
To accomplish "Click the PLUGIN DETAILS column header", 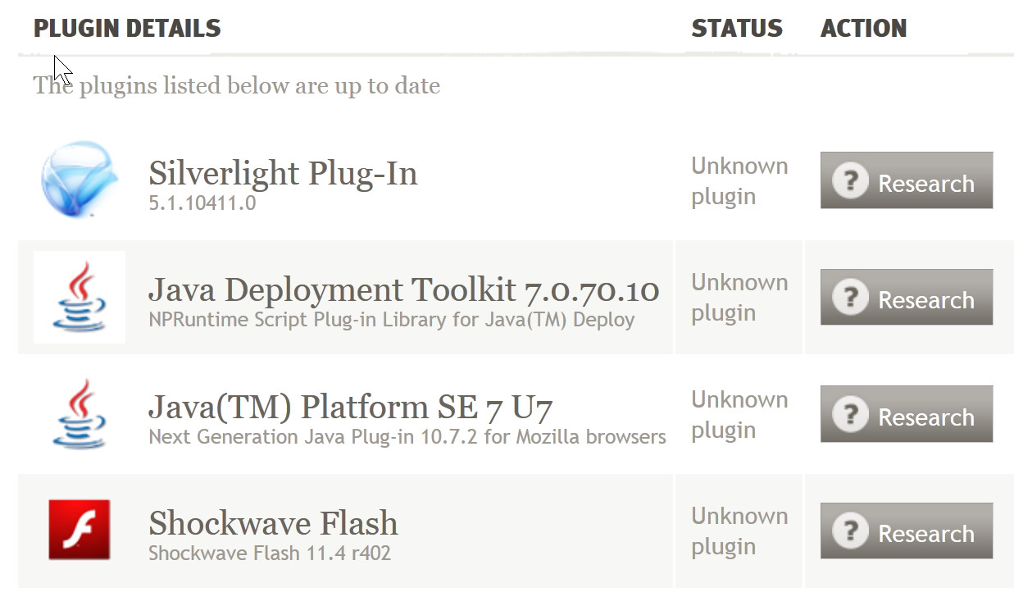I will (x=127, y=29).
